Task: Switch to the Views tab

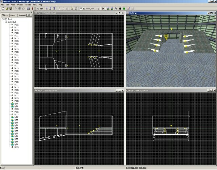Action: 13,15
